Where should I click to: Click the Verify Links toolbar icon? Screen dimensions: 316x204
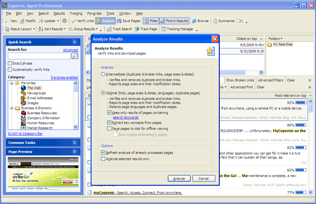74,21
